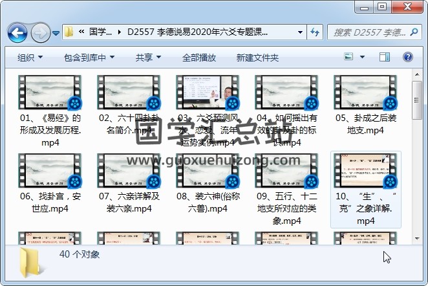428x286 pixels.
Task: Click the Back navigation arrow
Action: pos(17,32)
